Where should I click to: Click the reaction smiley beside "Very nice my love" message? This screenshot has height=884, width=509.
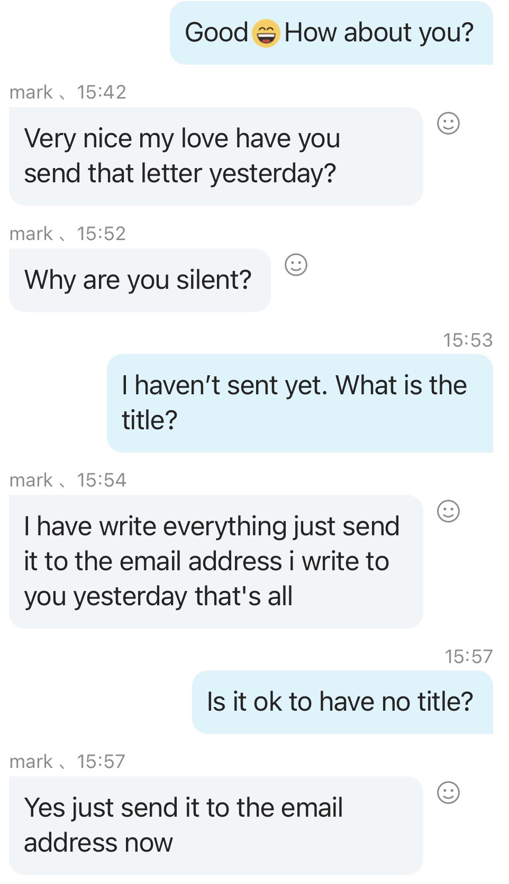(448, 123)
